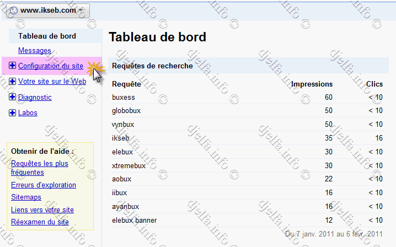Image resolution: width=396 pixels, height=247 pixels.
Task: Select the globobux query row
Action: (248, 111)
